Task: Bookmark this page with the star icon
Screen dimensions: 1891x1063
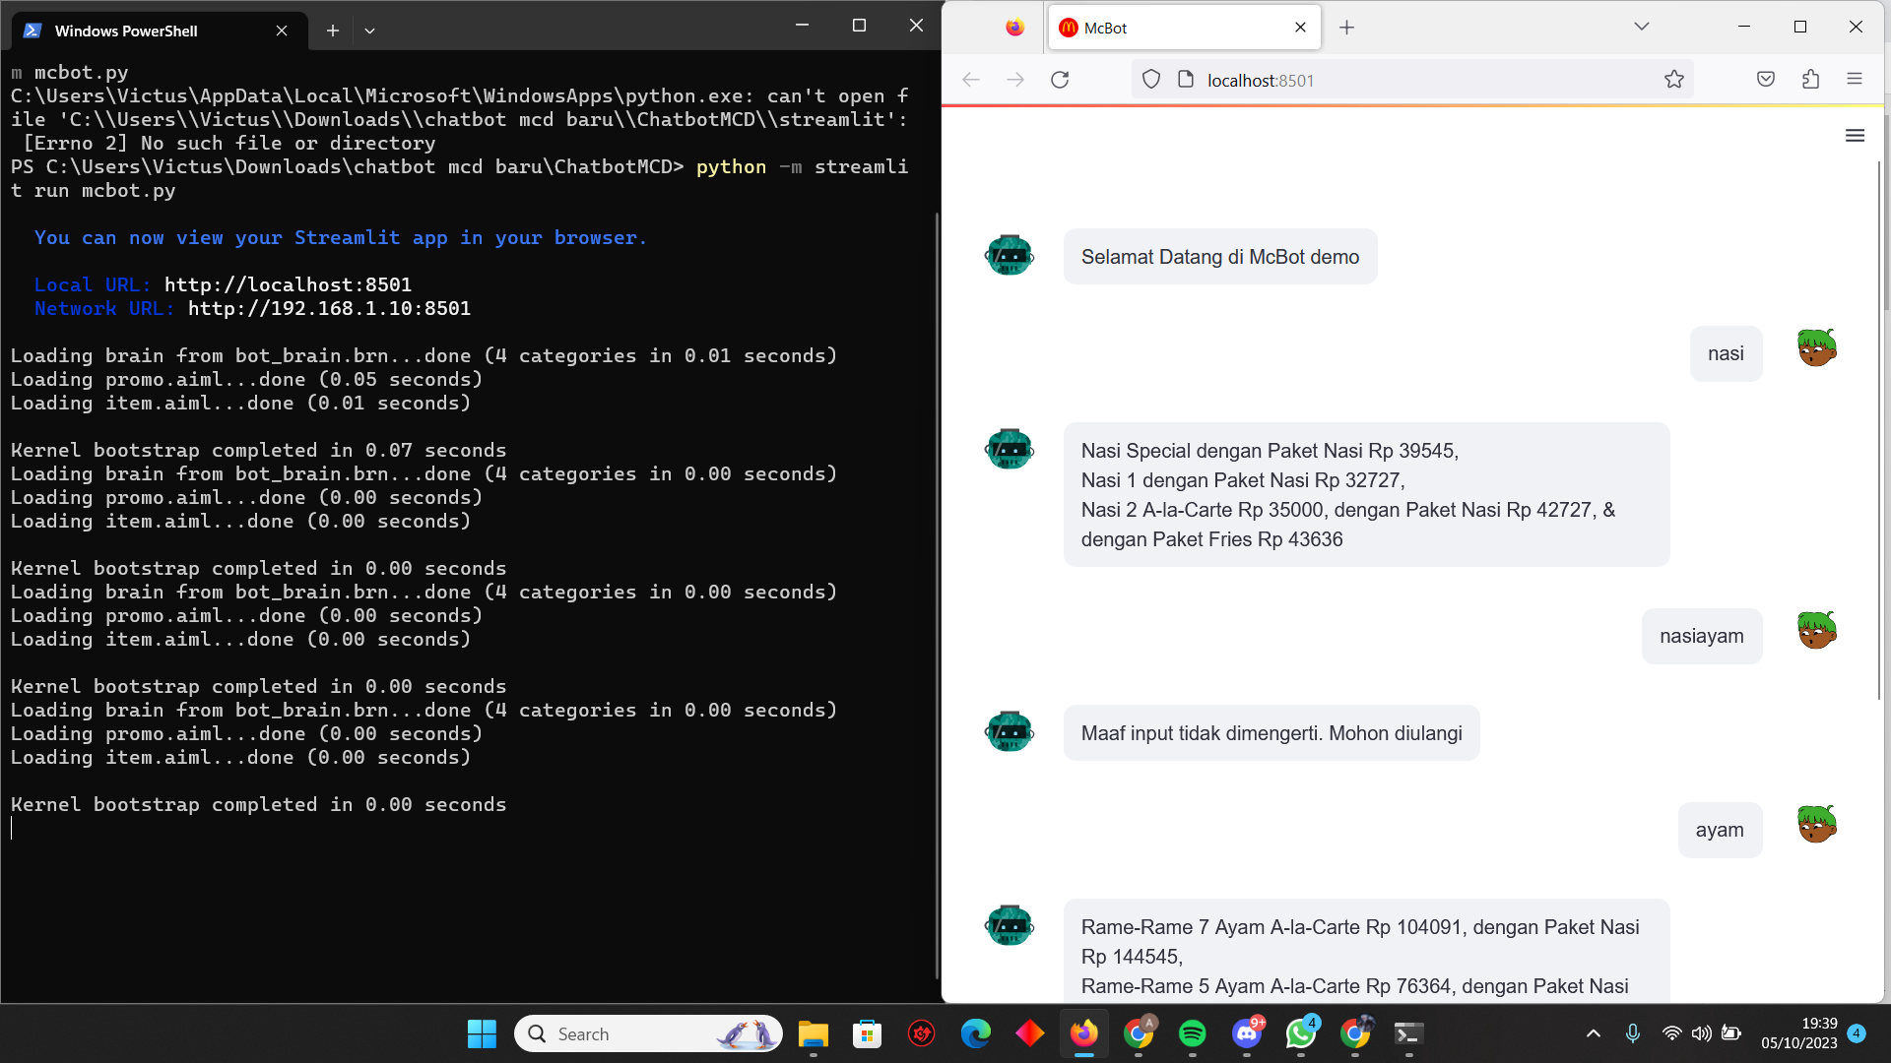Action: (1674, 80)
